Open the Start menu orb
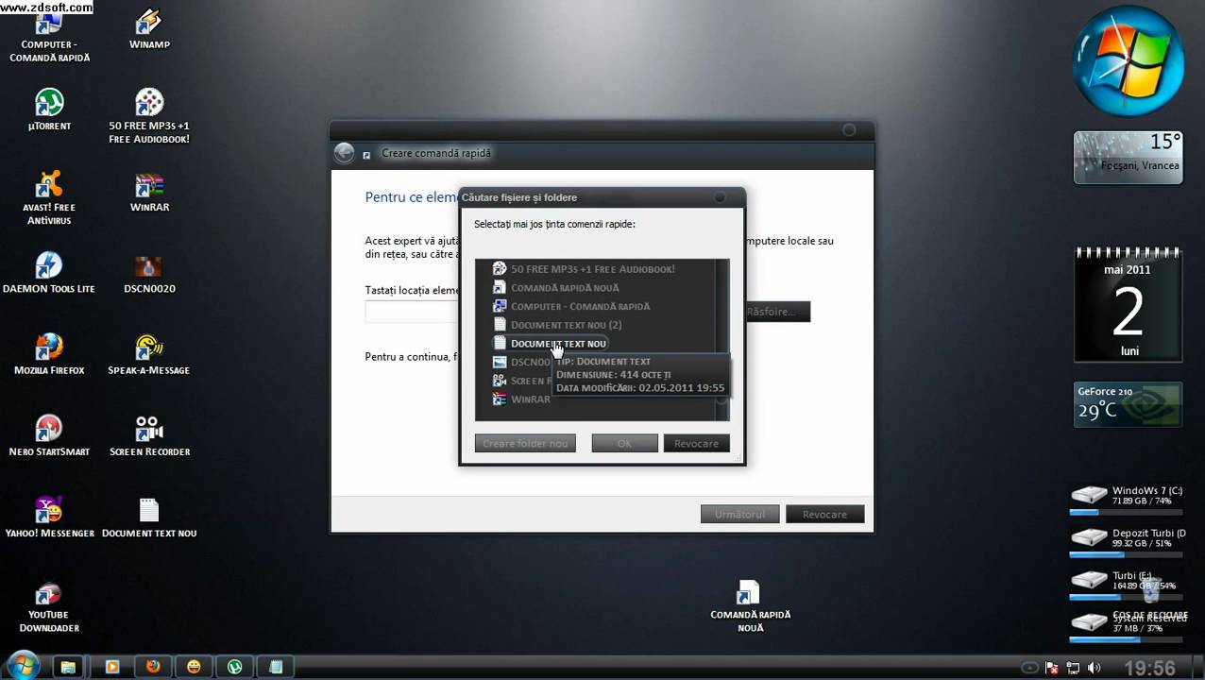Viewport: 1205px width, 680px height. tap(23, 666)
